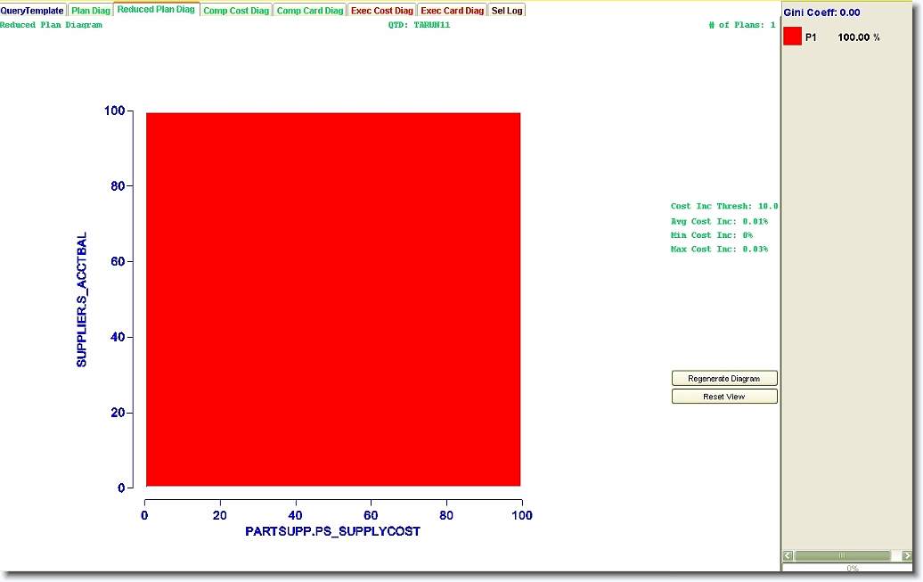Click the Cost Inc Thresh value text
The height and width of the screenshot is (582, 923).
(x=724, y=206)
